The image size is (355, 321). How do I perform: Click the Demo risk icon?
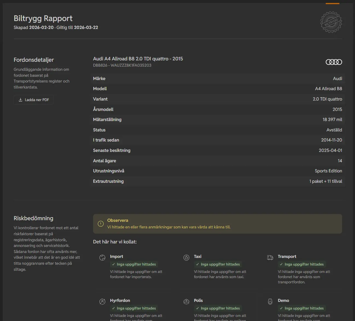270,302
